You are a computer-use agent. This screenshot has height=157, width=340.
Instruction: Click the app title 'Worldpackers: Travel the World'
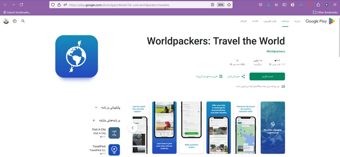click(216, 41)
